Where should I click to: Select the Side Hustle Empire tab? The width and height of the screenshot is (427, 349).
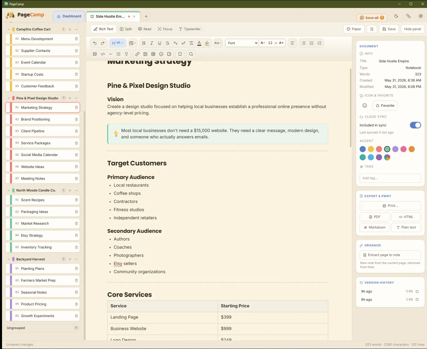(x=110, y=17)
